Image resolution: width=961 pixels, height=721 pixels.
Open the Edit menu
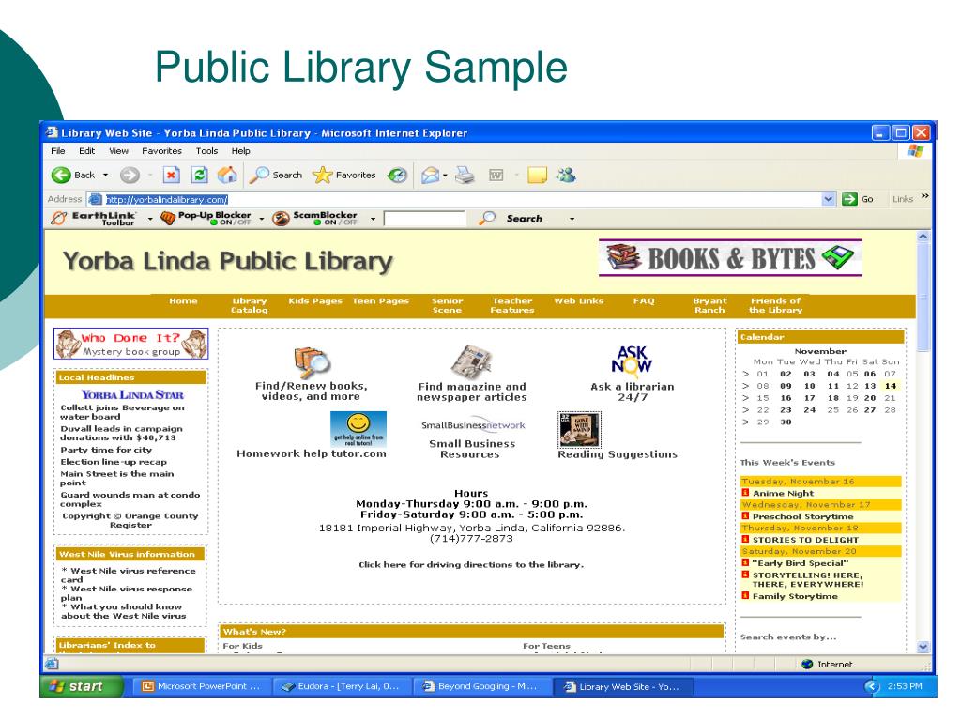click(x=86, y=151)
